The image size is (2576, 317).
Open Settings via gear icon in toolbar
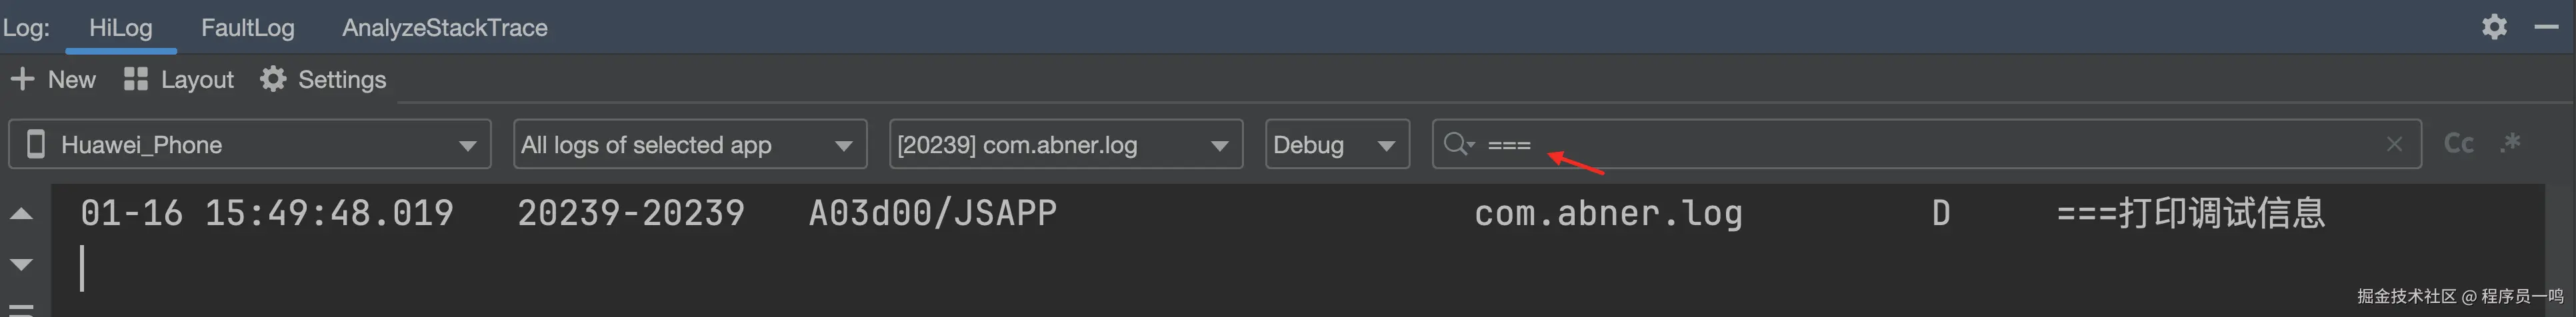(273, 79)
